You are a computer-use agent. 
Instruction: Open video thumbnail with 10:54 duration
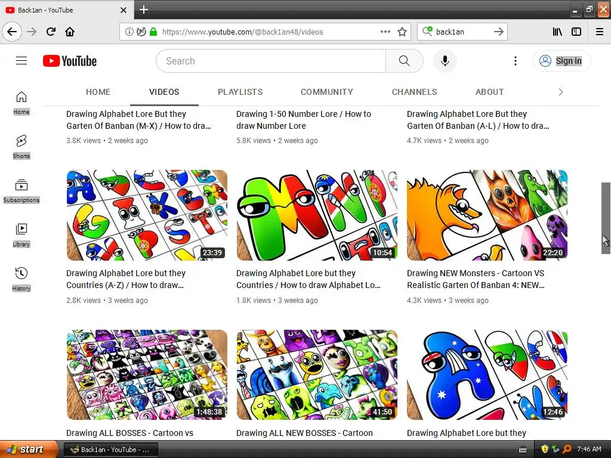[317, 215]
